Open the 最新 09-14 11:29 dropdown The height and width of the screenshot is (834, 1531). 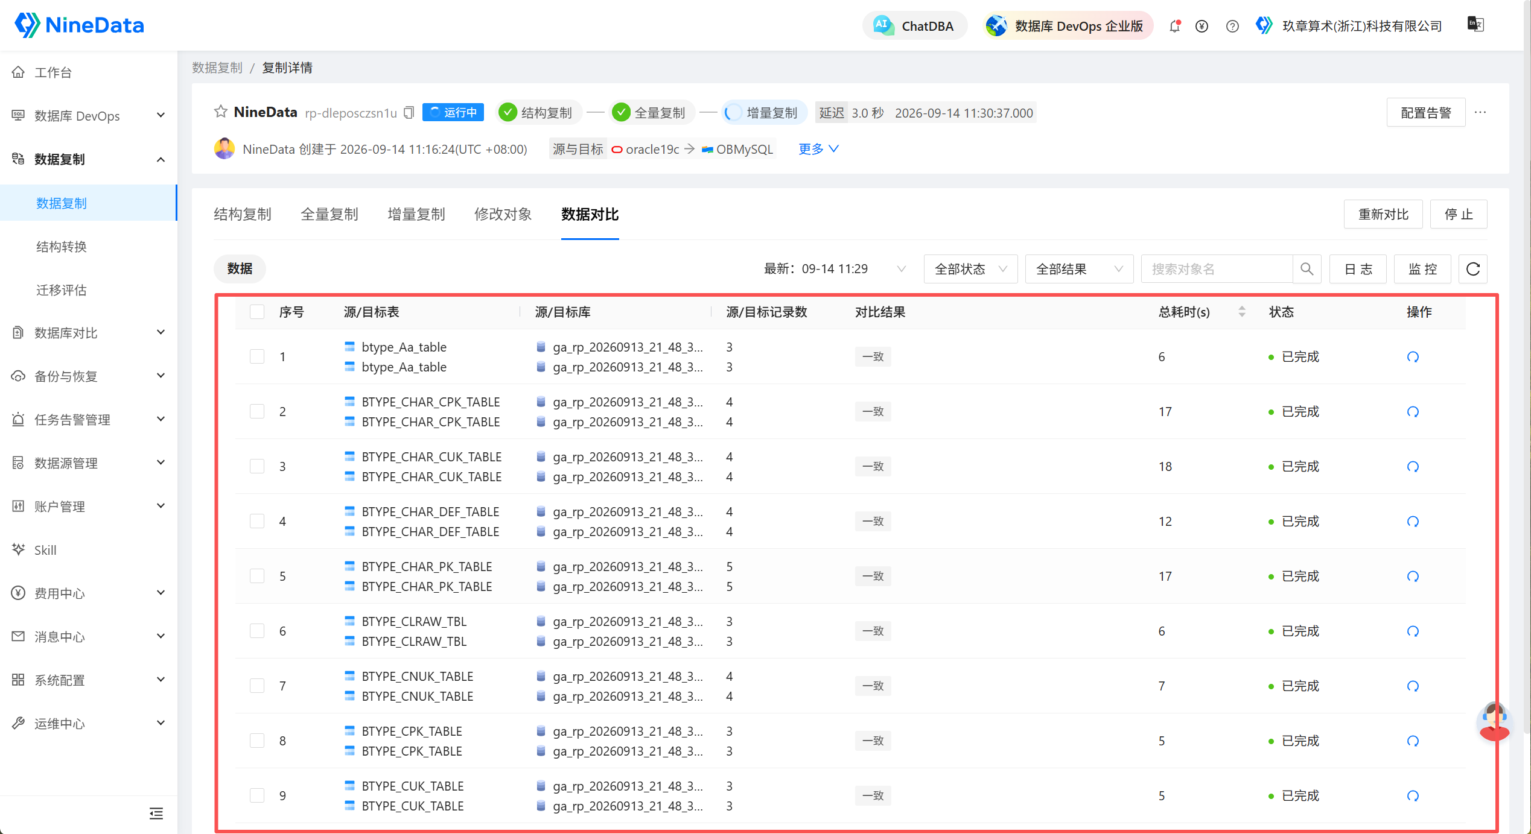(835, 269)
